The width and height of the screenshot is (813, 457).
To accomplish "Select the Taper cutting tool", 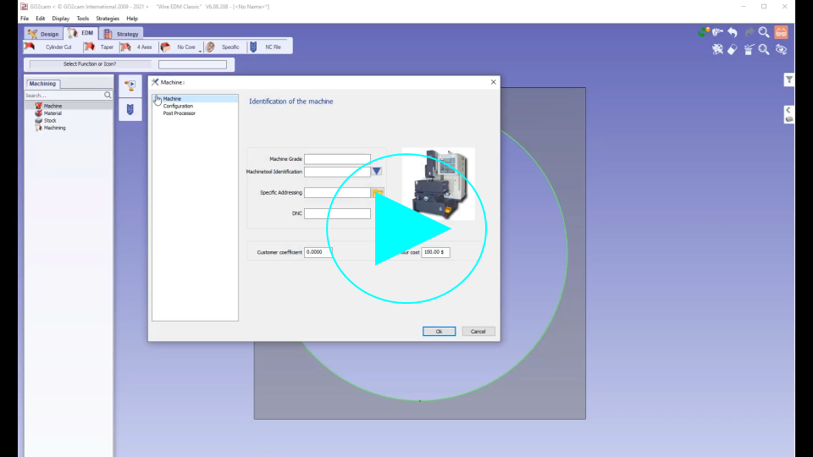I will coord(100,47).
